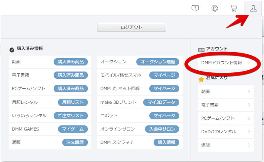
Task: Click the 通販 label in purchased list
Action: (16, 143)
